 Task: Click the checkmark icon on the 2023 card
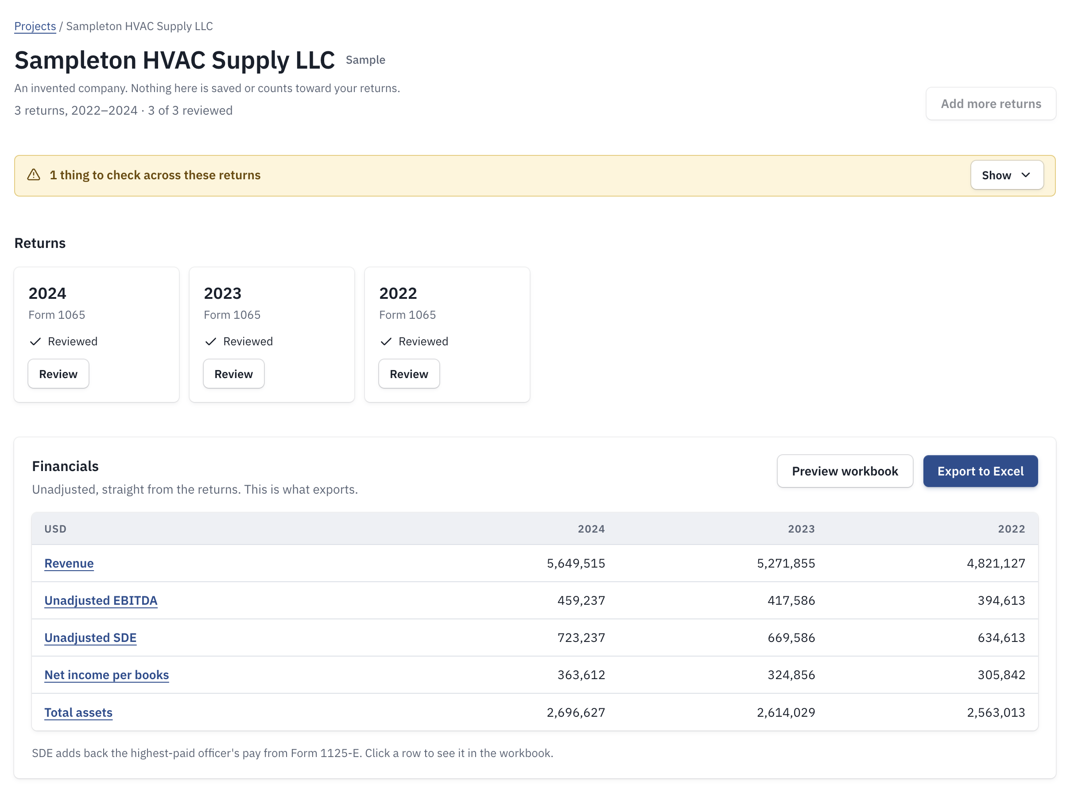pos(211,341)
